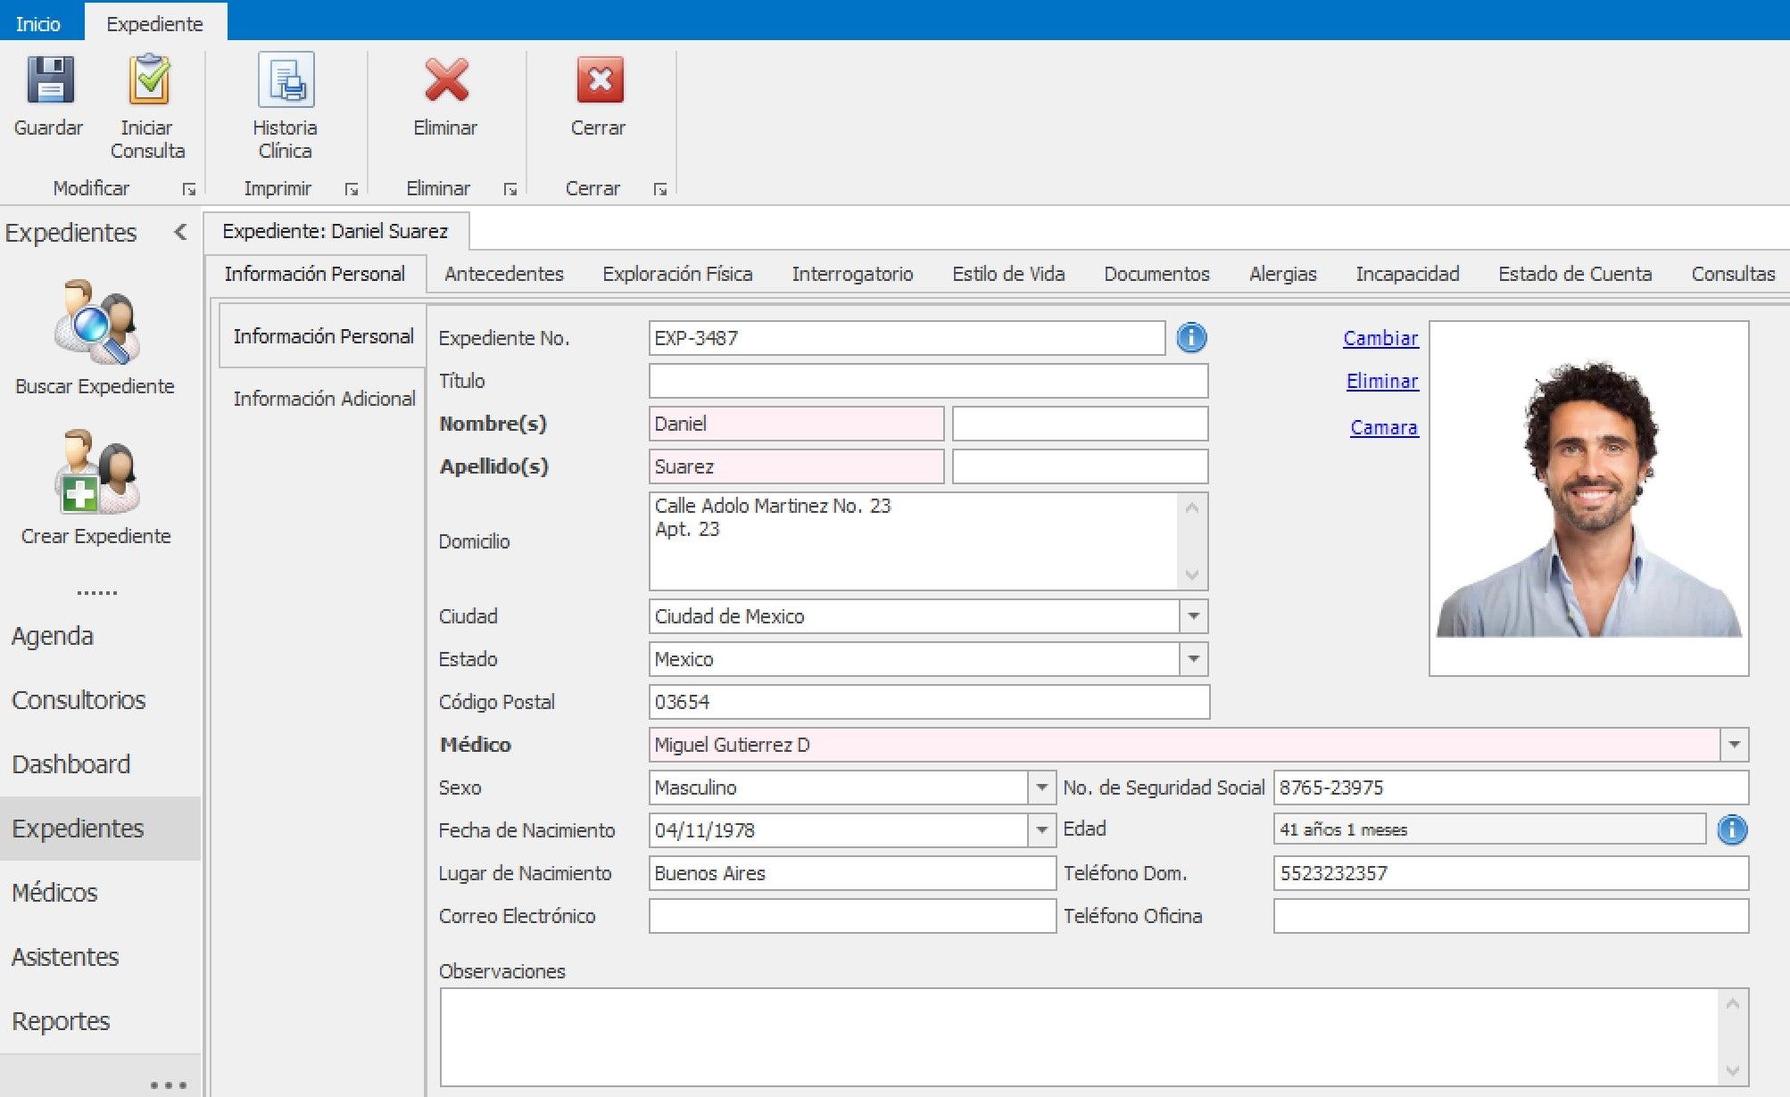Click the red X Eliminar ribbon icon
This screenshot has height=1097, width=1790.
pyautogui.click(x=445, y=81)
